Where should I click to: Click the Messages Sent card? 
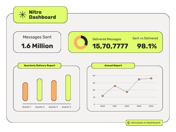[37, 42]
